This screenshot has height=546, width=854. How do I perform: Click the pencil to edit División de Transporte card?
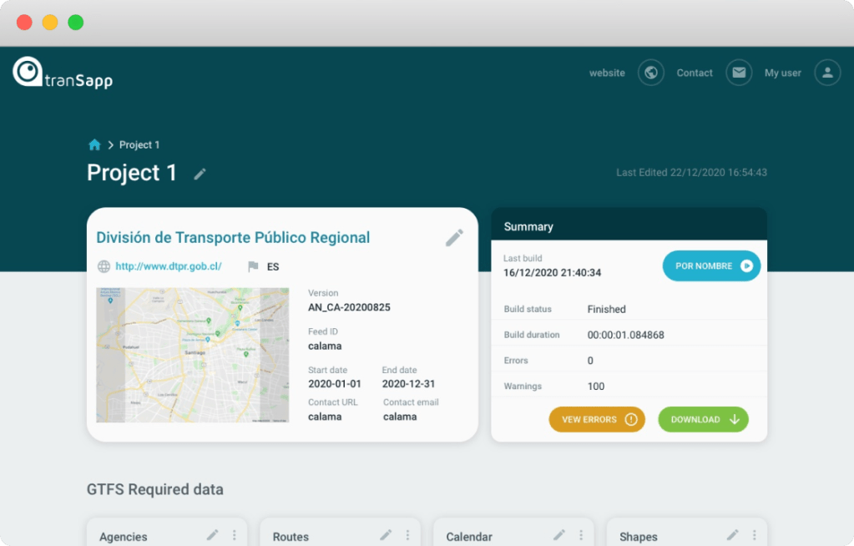coord(454,238)
